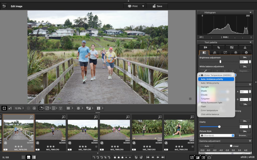257x160 pixels.
Task: Reset the Brightness adjustment
Action: (x=245, y=57)
